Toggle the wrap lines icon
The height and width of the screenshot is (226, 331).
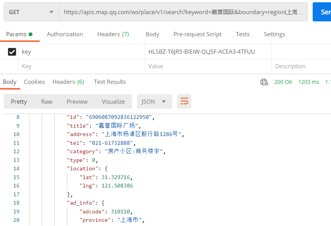[184, 101]
